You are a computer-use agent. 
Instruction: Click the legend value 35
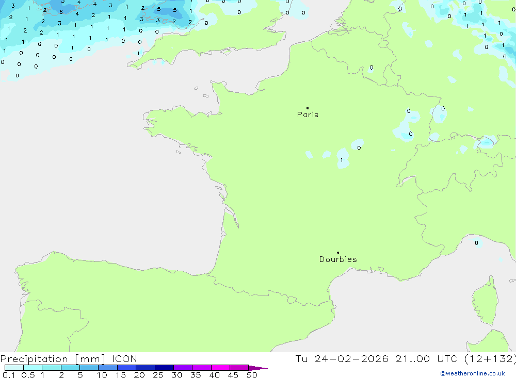[196, 375]
